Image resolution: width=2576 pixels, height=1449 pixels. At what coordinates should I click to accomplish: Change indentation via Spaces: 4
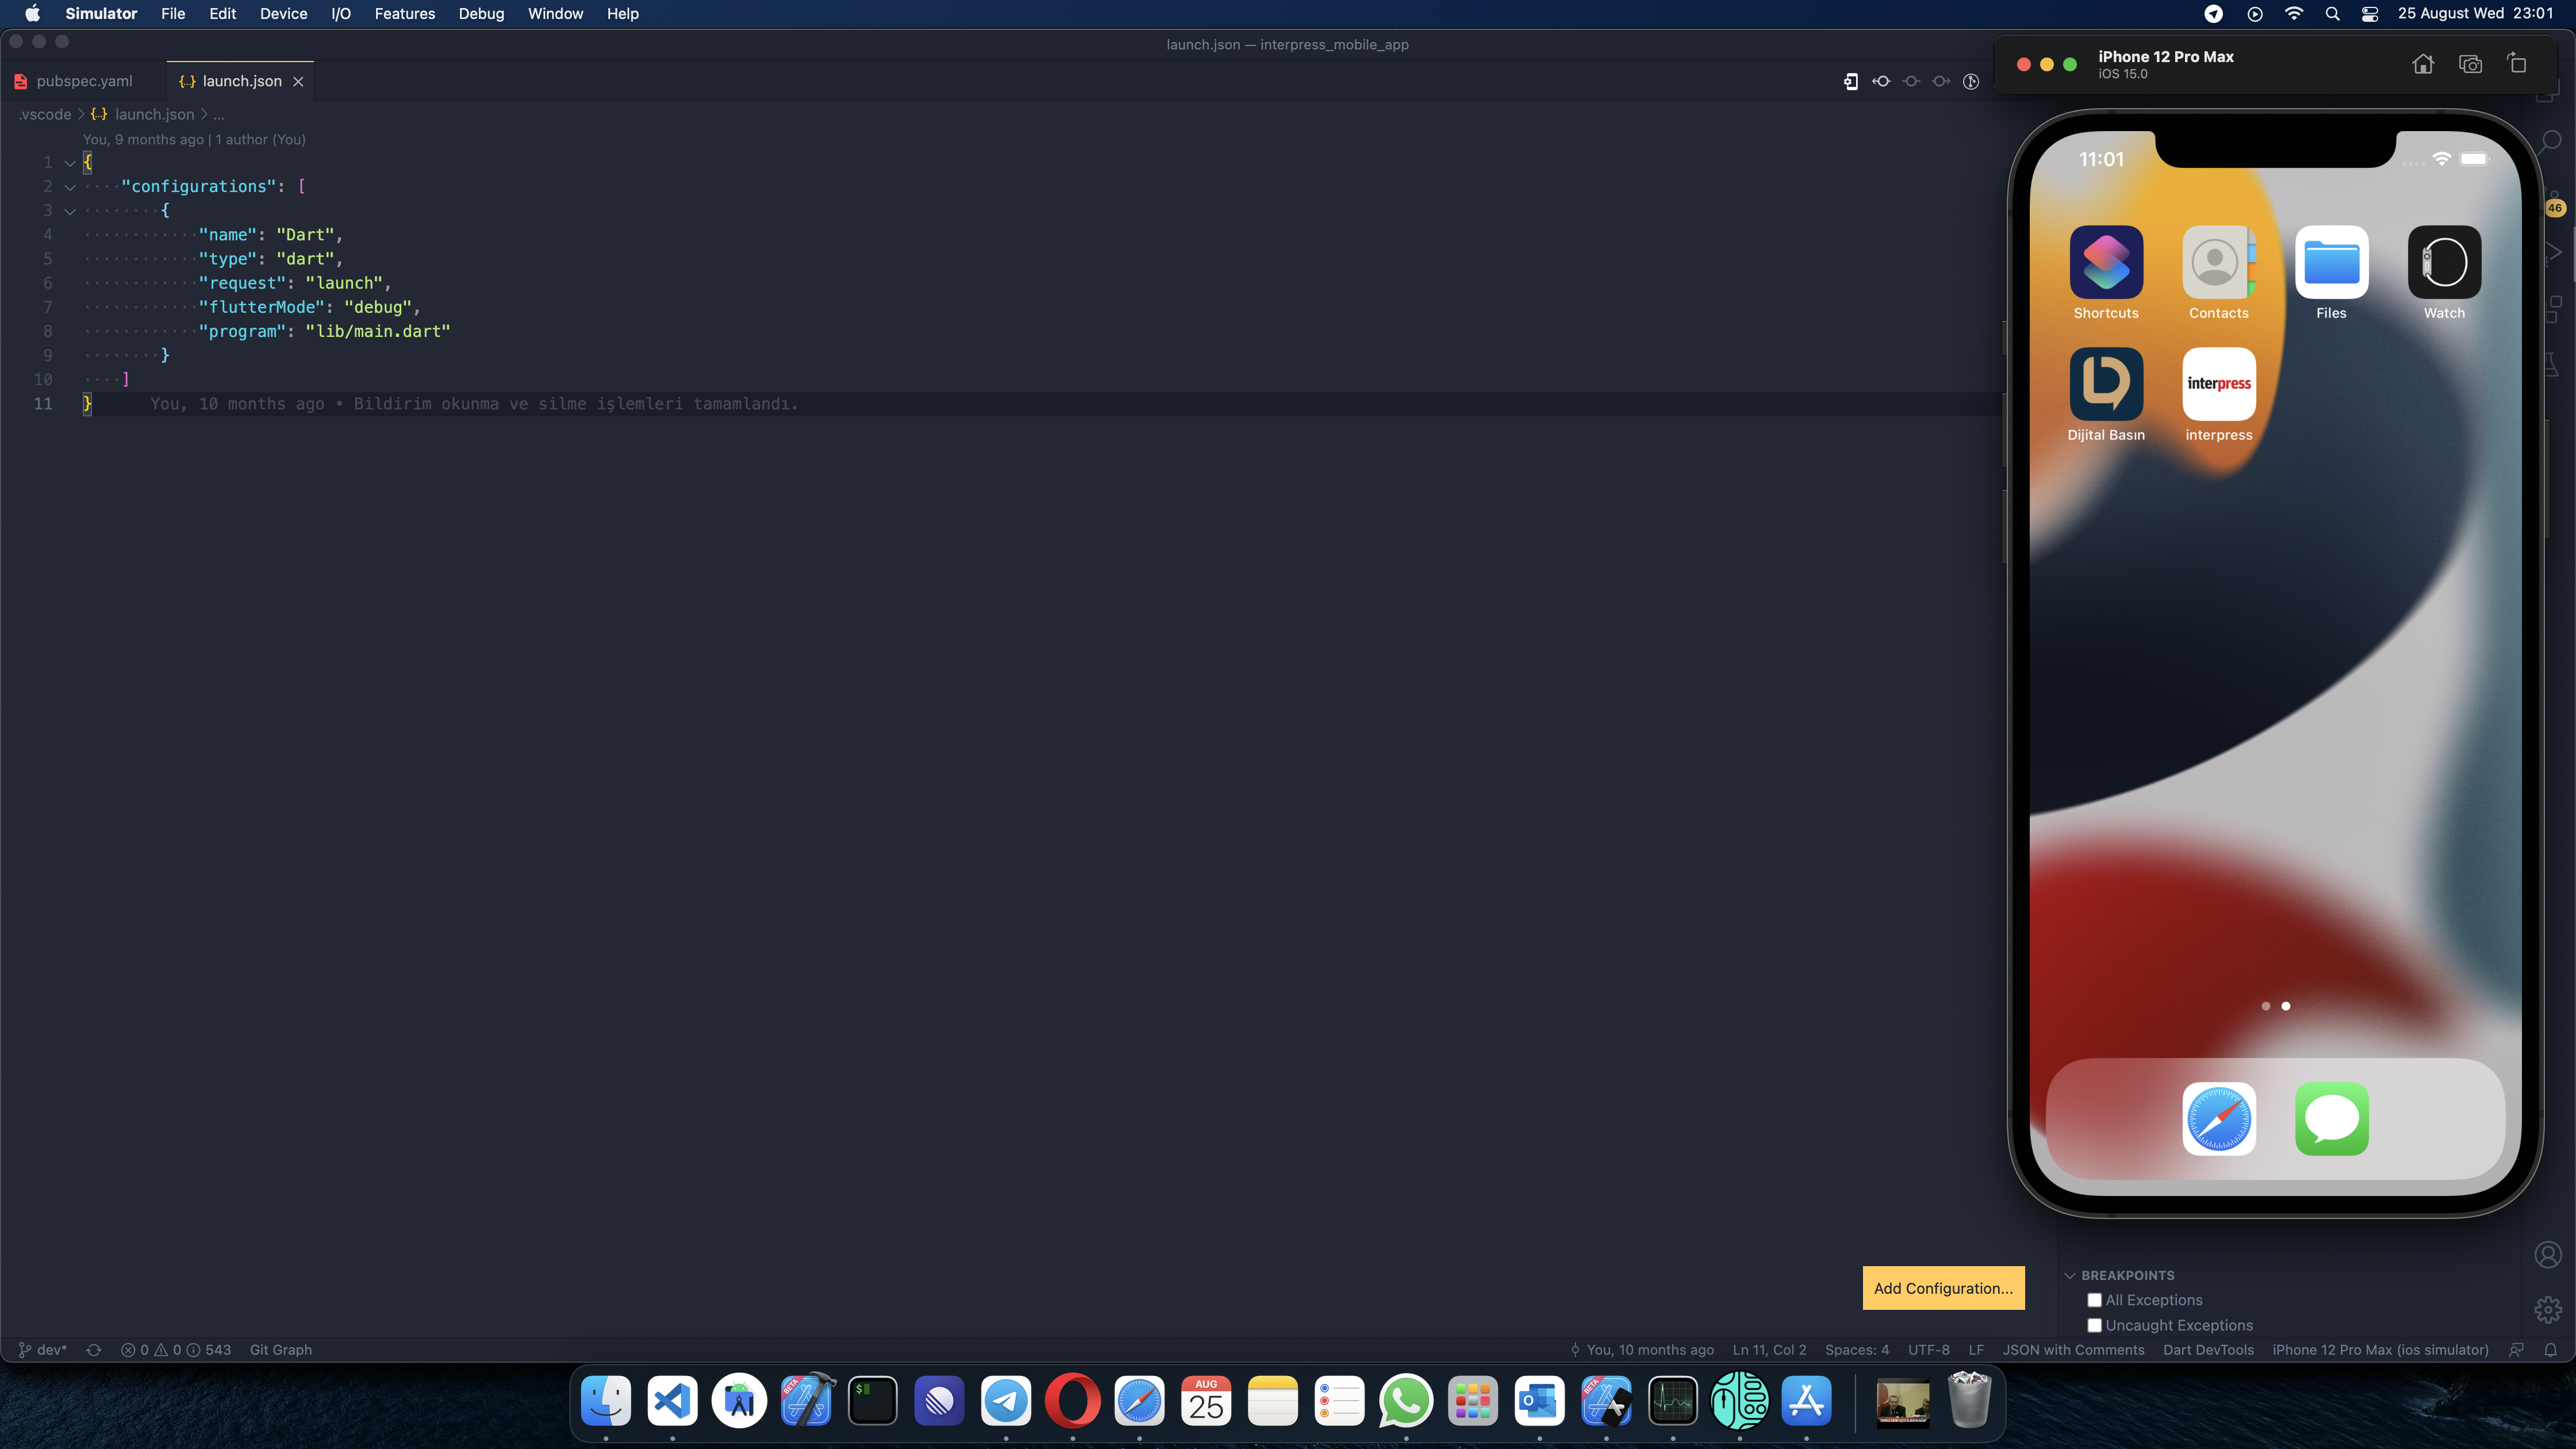[1856, 1350]
